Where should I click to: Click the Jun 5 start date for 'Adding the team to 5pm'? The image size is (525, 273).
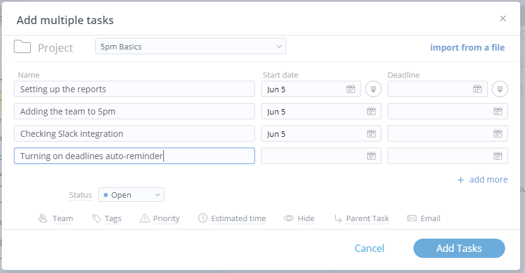coord(321,111)
